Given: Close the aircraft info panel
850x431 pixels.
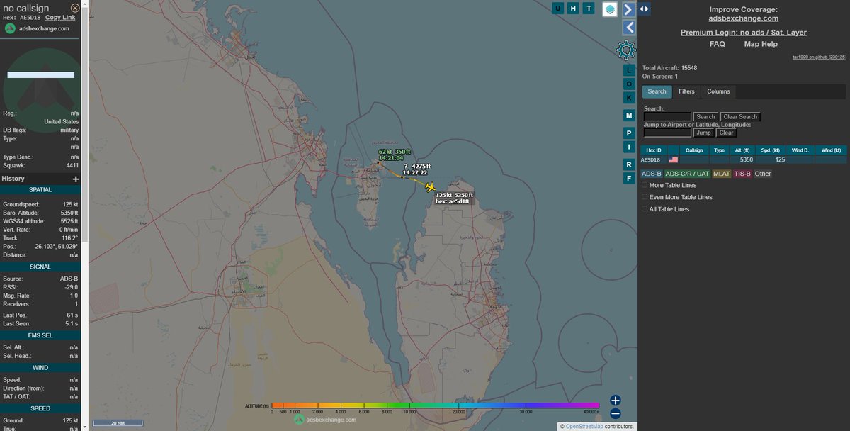Looking at the screenshot, I should click(x=75, y=8).
